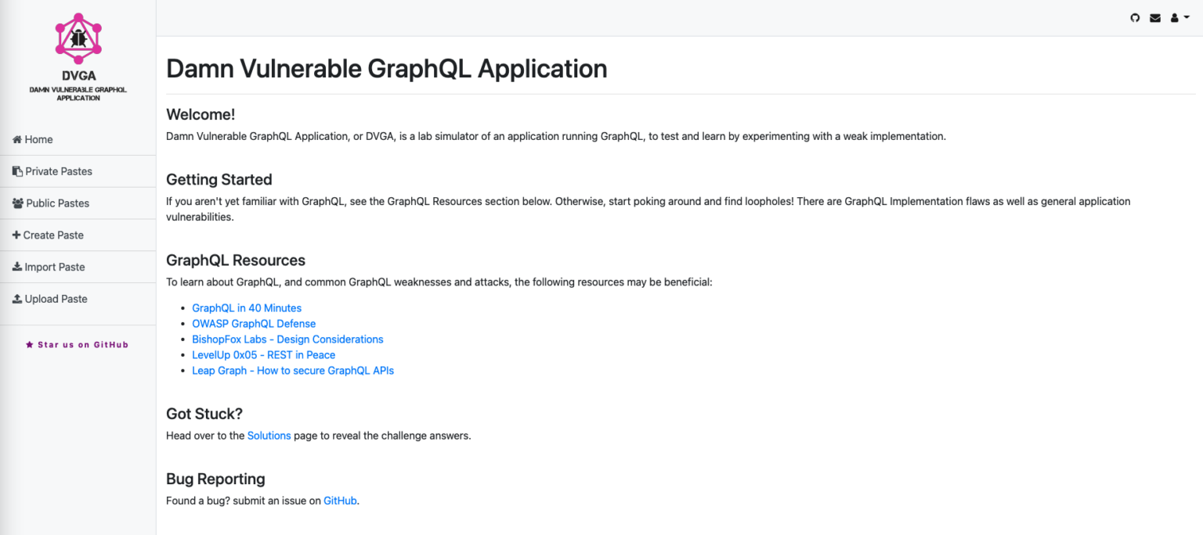Image resolution: width=1203 pixels, height=535 pixels.
Task: Click the Public Pastes group icon
Action: tap(16, 203)
